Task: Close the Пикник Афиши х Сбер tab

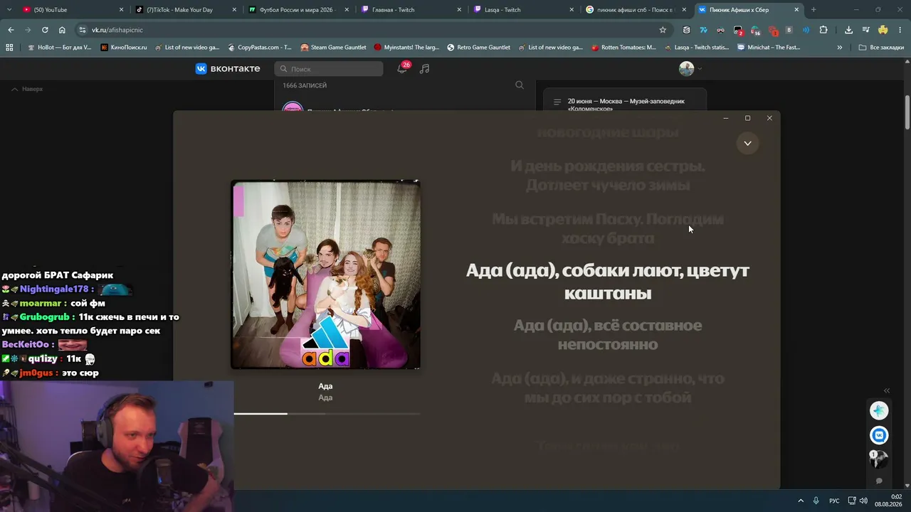Action: [x=797, y=10]
